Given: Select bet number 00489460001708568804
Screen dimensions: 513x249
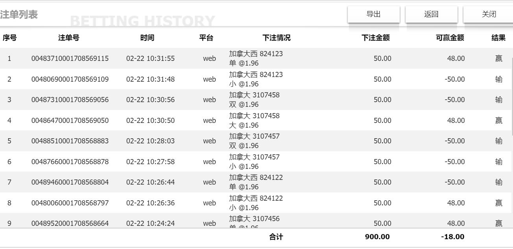Looking at the screenshot, I should (70, 182).
